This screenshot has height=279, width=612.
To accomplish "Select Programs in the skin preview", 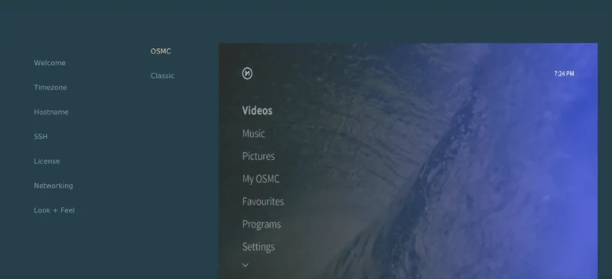I will tap(262, 224).
